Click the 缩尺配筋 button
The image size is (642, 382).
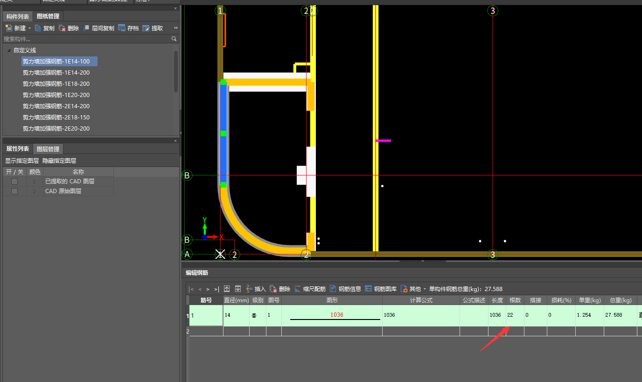pyautogui.click(x=310, y=289)
